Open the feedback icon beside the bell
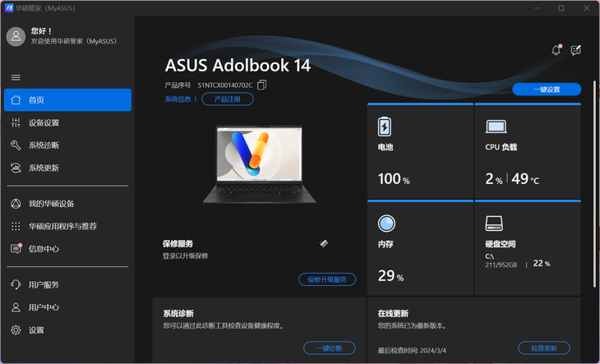The height and width of the screenshot is (364, 600). tap(576, 50)
